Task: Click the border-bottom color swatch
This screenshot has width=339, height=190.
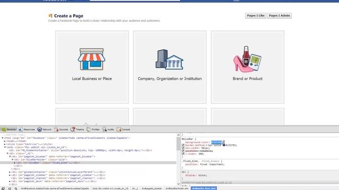Action: click(224, 145)
